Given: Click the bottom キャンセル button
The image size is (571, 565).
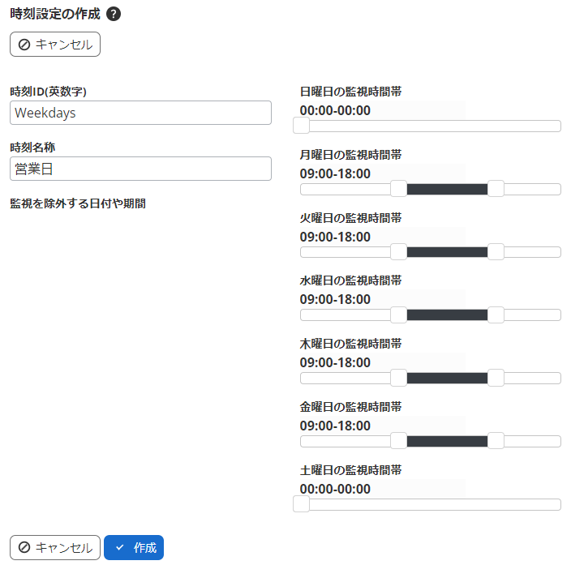Looking at the screenshot, I should tap(55, 548).
